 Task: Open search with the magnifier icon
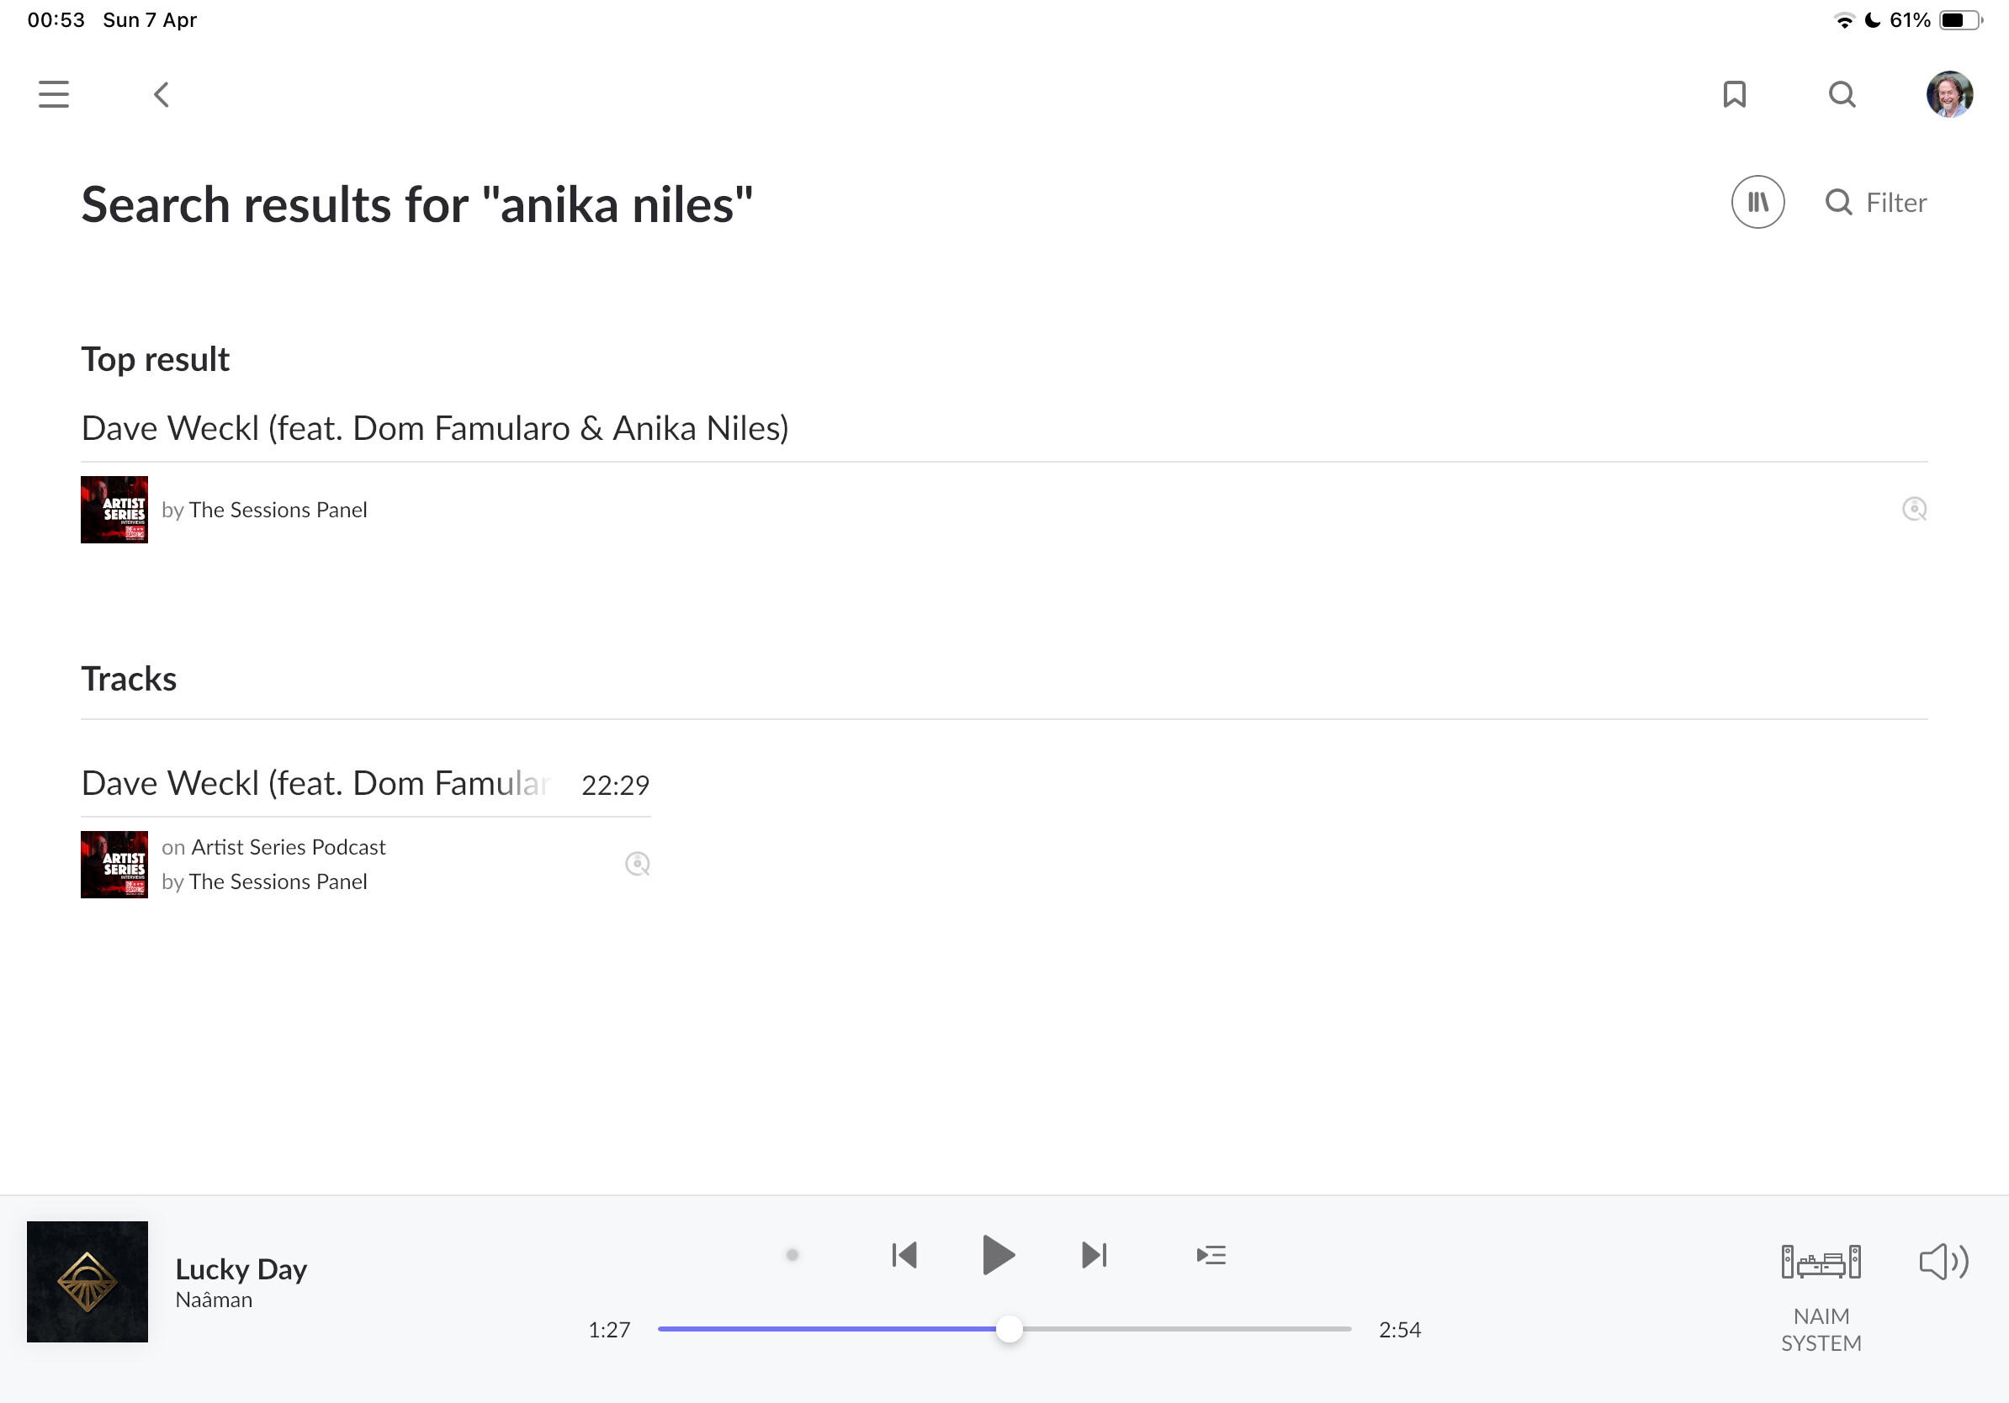[x=1842, y=94]
